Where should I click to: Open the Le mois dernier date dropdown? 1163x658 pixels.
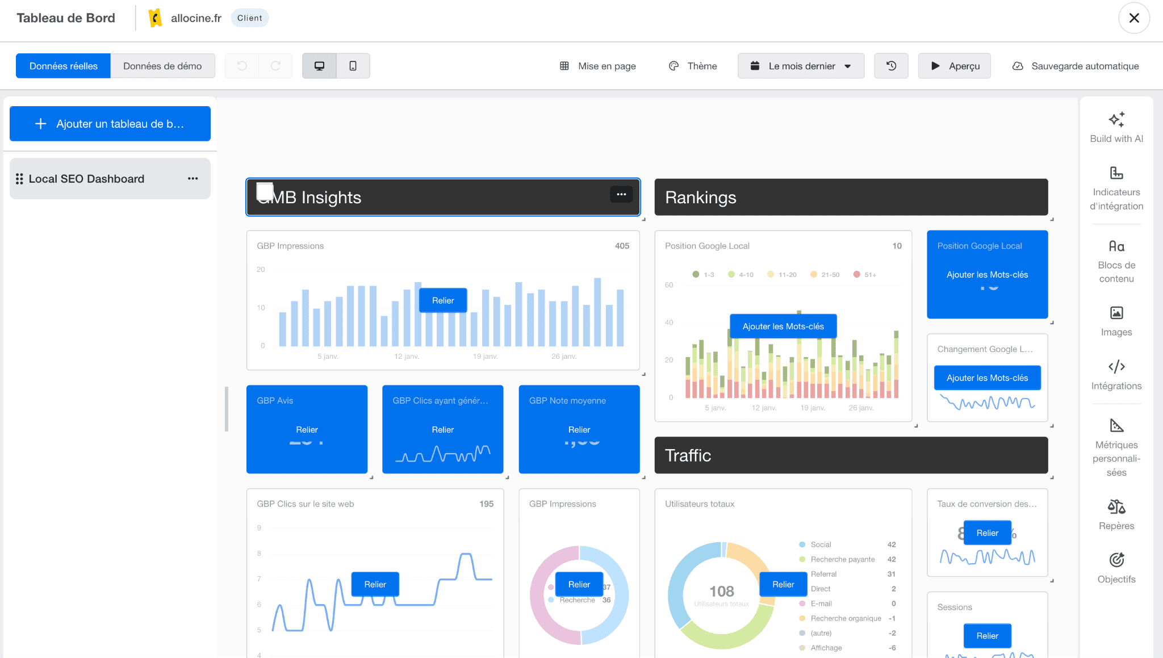coord(801,65)
